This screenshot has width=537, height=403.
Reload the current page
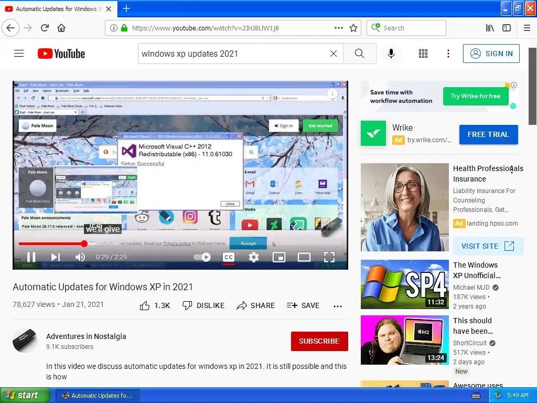click(45, 28)
